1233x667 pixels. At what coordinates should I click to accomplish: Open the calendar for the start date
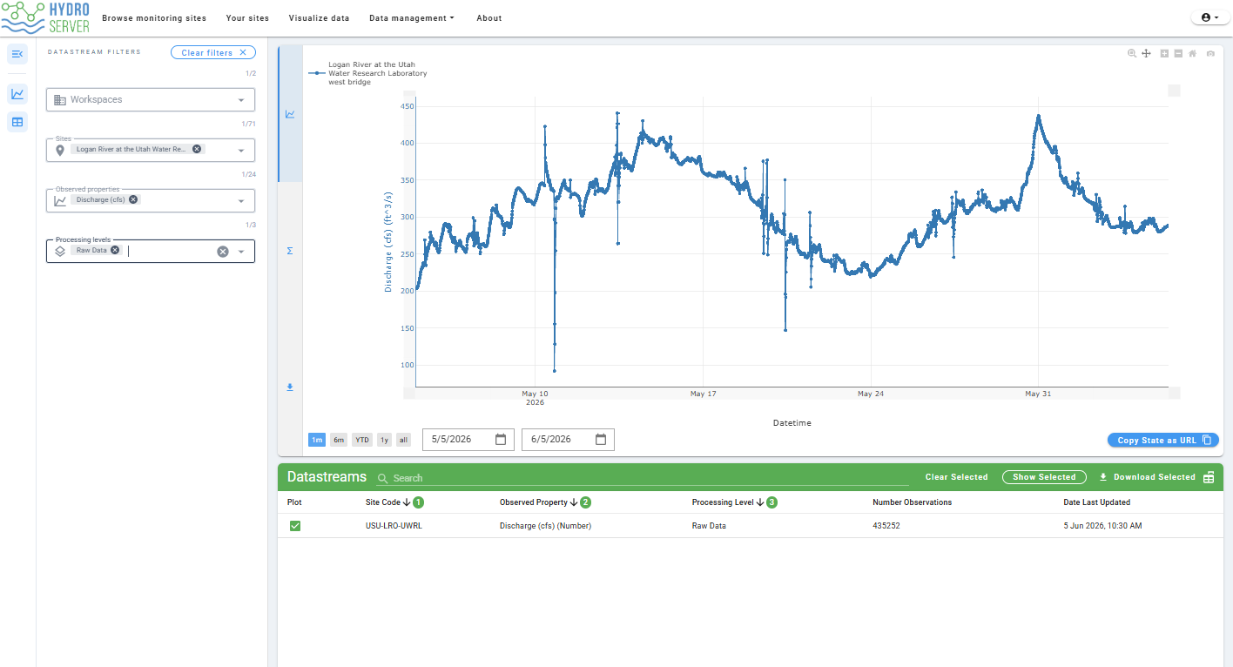coord(501,440)
